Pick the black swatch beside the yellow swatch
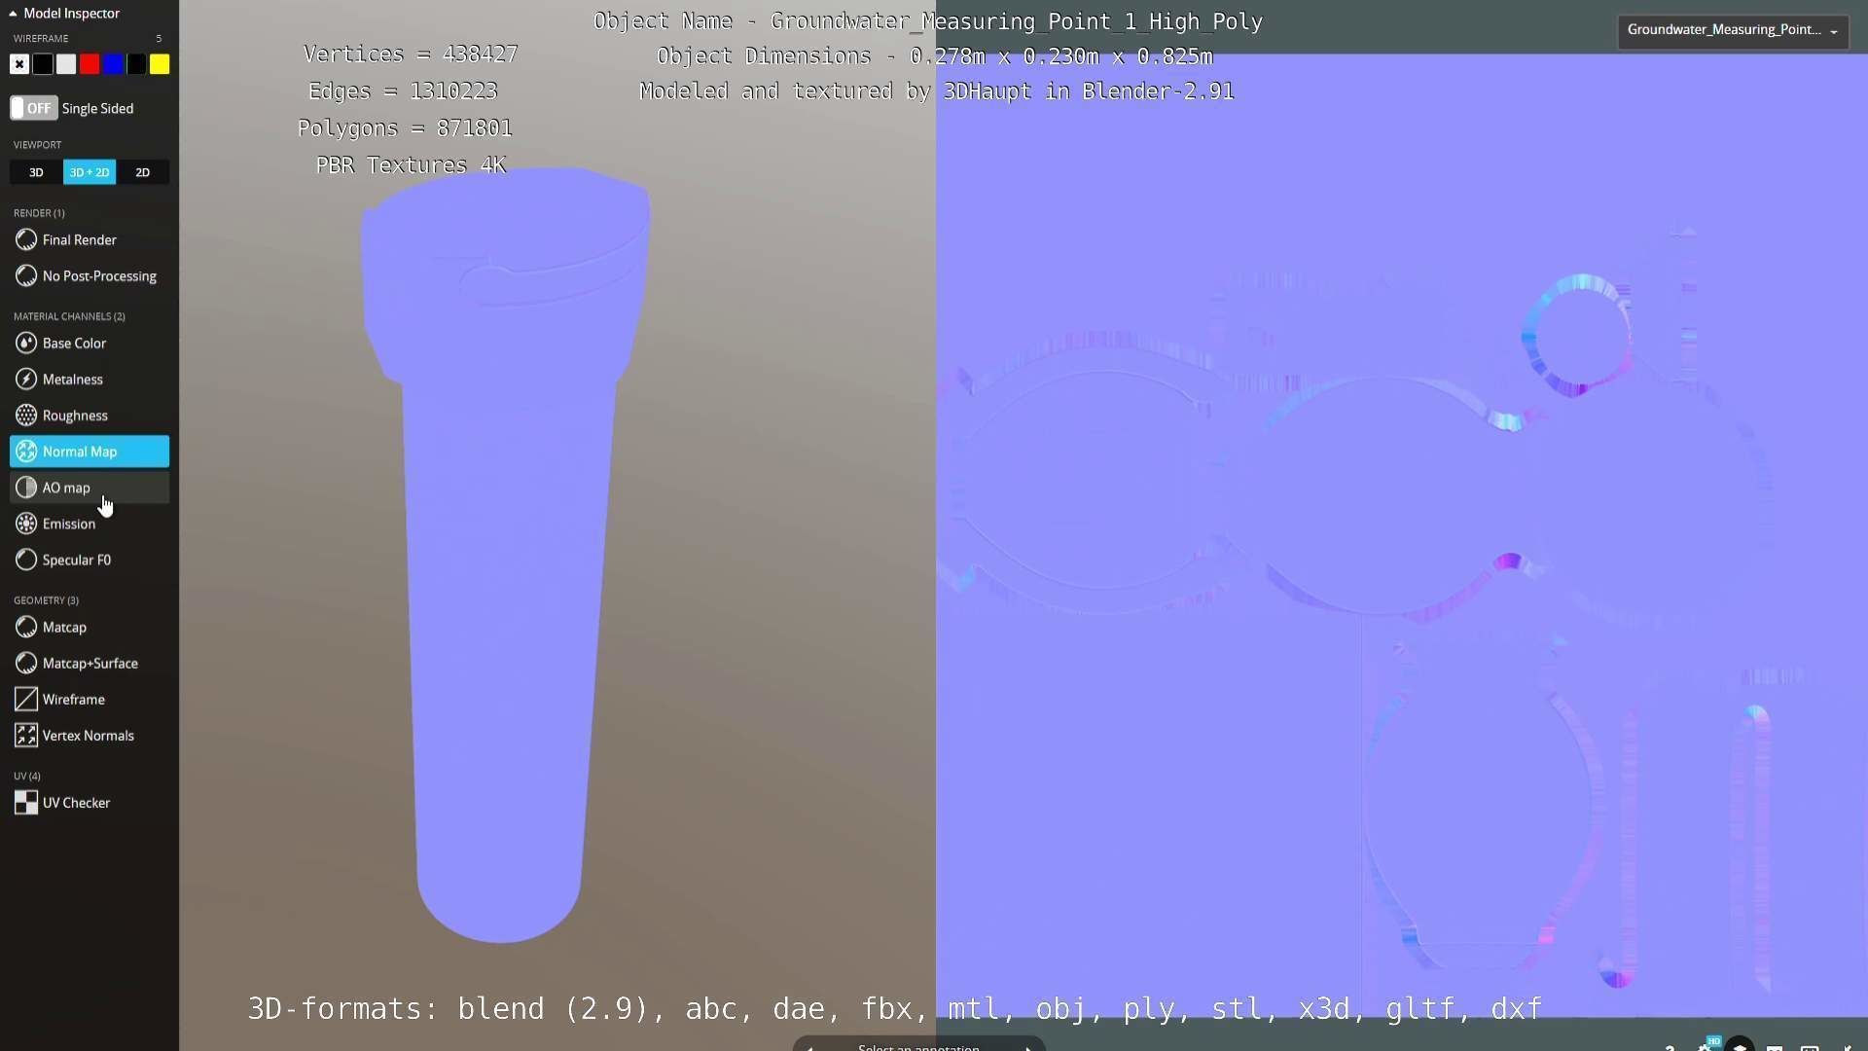 coord(136,64)
